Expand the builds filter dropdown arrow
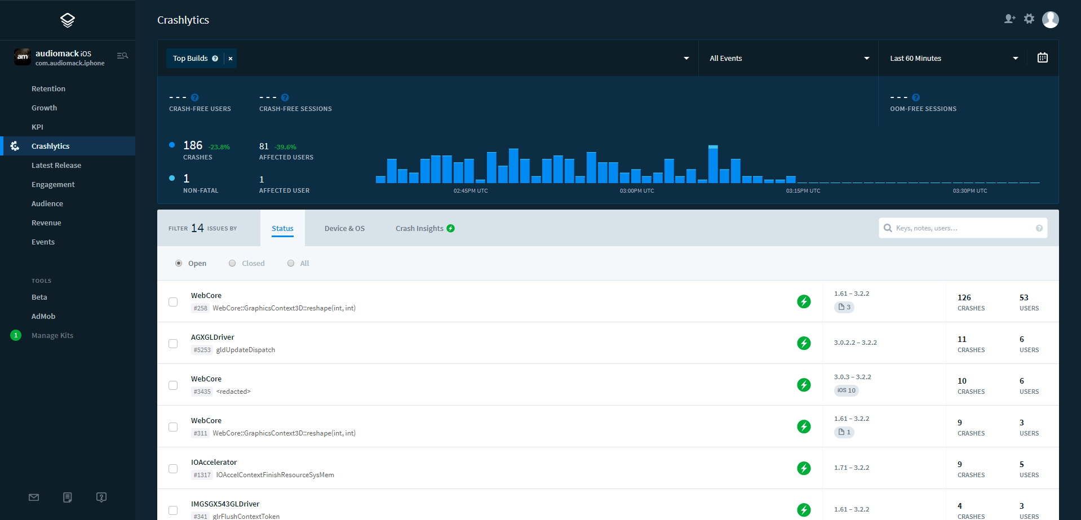 [686, 59]
